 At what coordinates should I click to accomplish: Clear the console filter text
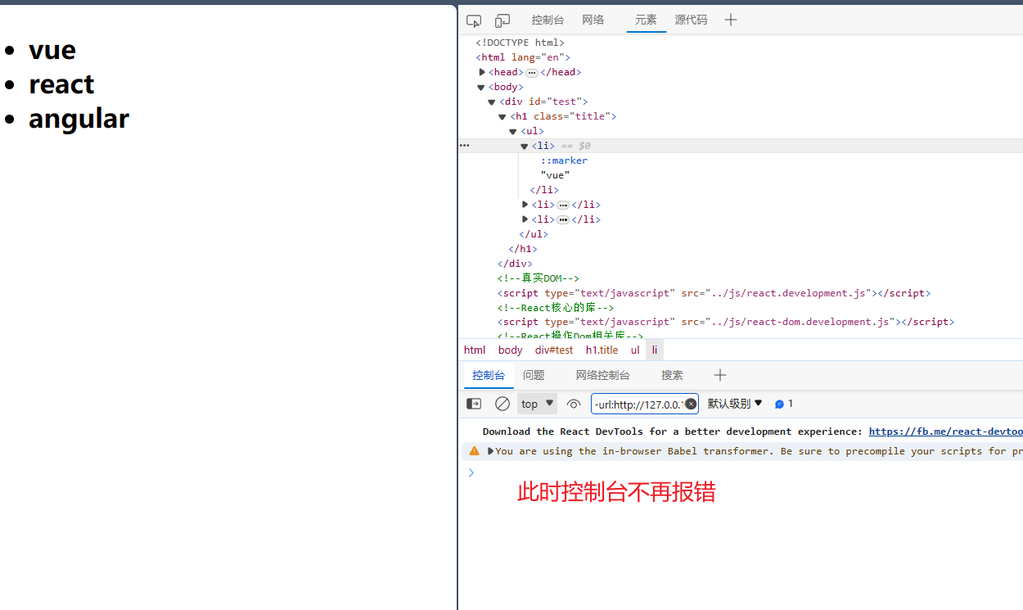(x=691, y=404)
